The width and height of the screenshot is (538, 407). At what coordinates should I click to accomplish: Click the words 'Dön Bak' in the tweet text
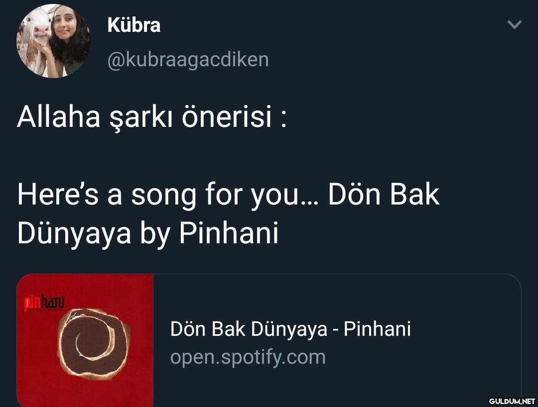[x=384, y=194]
